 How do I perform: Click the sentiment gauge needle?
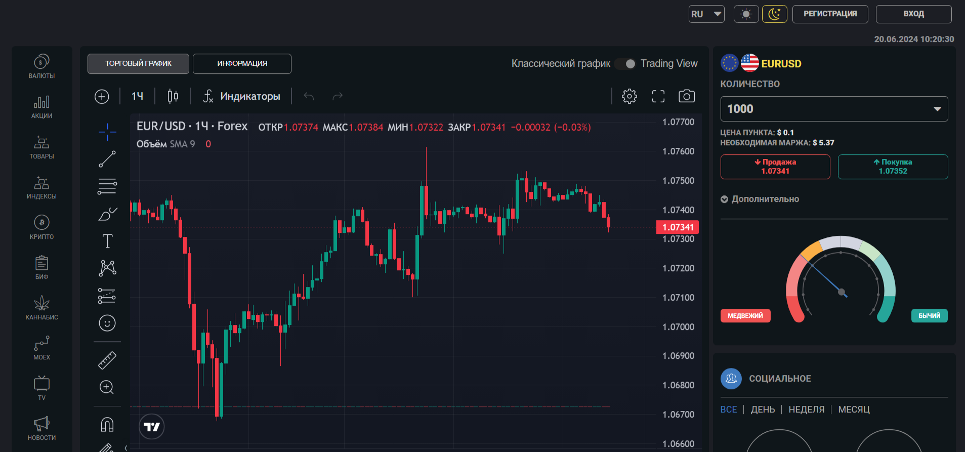click(x=827, y=278)
